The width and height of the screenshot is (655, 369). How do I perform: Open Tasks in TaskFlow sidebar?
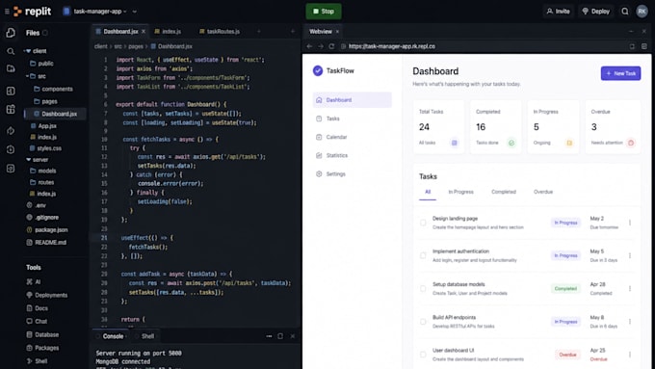pos(353,119)
